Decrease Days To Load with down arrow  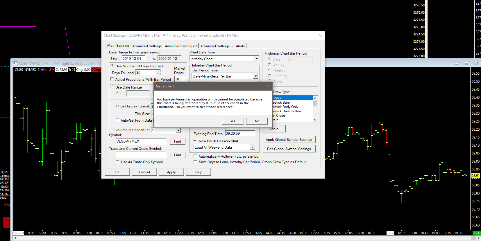pyautogui.click(x=158, y=74)
